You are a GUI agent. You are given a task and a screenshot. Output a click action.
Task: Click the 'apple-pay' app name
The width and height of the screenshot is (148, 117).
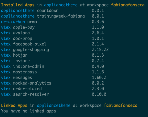24,27
